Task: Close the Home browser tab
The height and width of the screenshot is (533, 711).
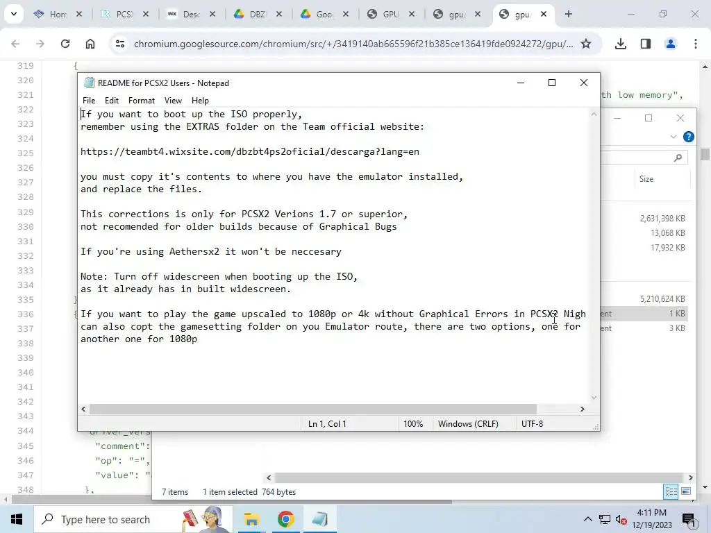Action: click(79, 14)
